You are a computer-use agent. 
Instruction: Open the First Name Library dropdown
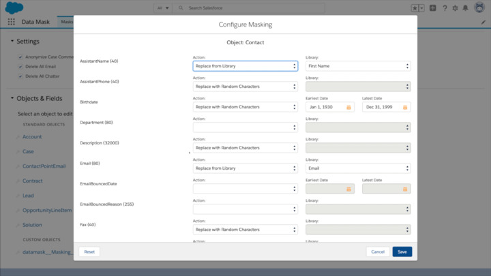[x=358, y=66]
